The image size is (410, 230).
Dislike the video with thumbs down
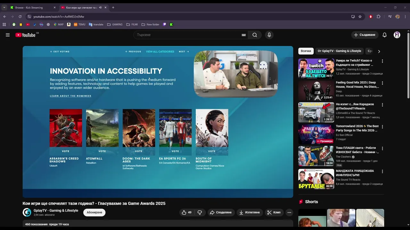[200, 212]
